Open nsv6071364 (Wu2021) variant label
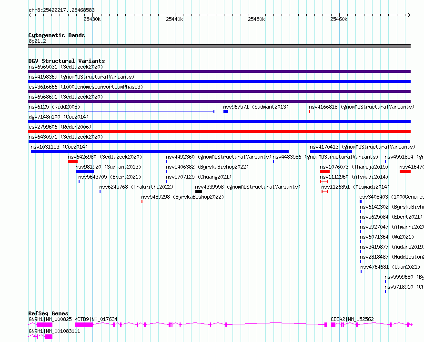Screen dimensions: 424x342 [387, 237]
